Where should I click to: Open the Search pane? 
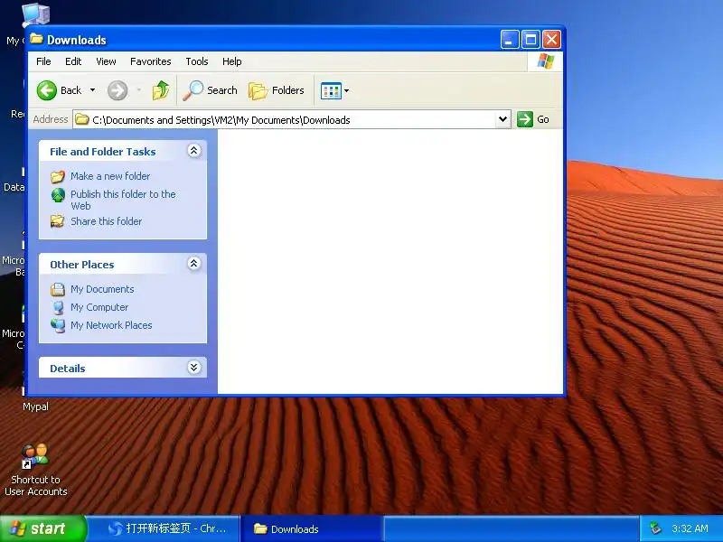click(x=211, y=90)
